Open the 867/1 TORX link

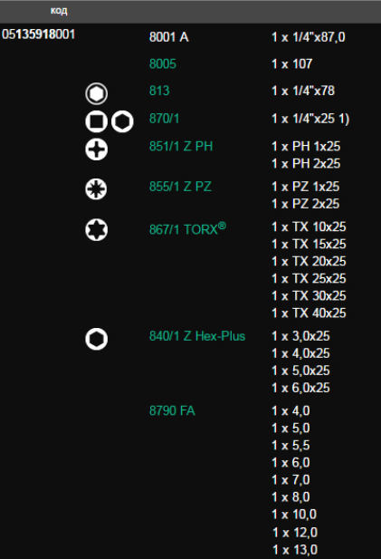pyautogui.click(x=187, y=228)
